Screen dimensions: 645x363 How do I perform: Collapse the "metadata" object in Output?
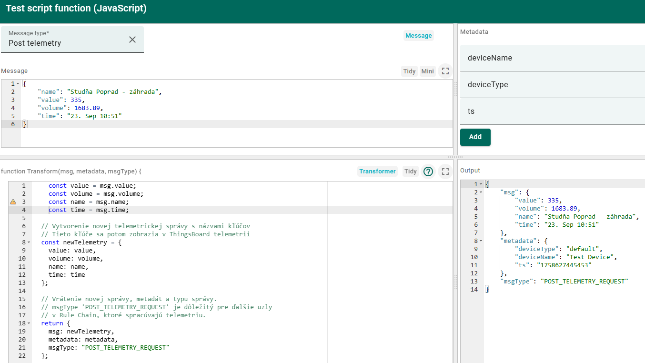pos(481,241)
